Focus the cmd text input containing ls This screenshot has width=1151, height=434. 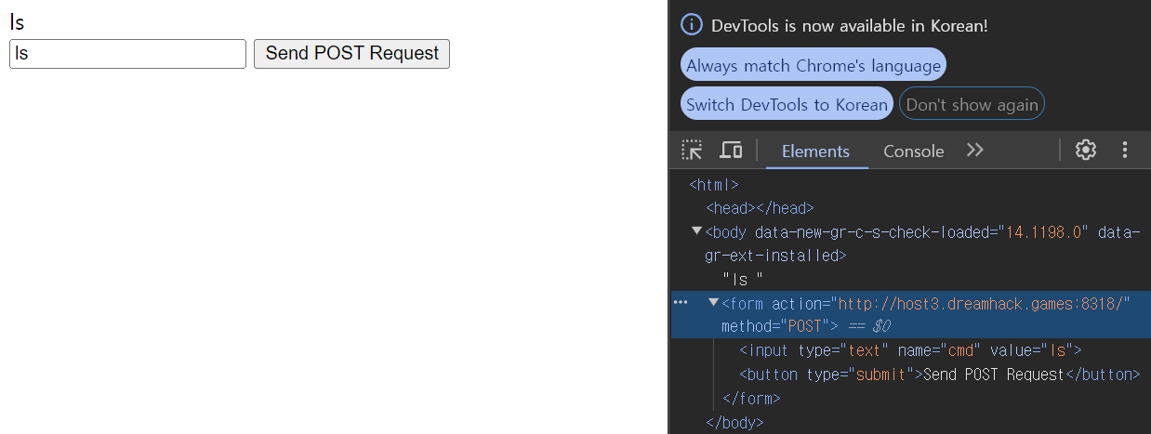pyautogui.click(x=127, y=54)
